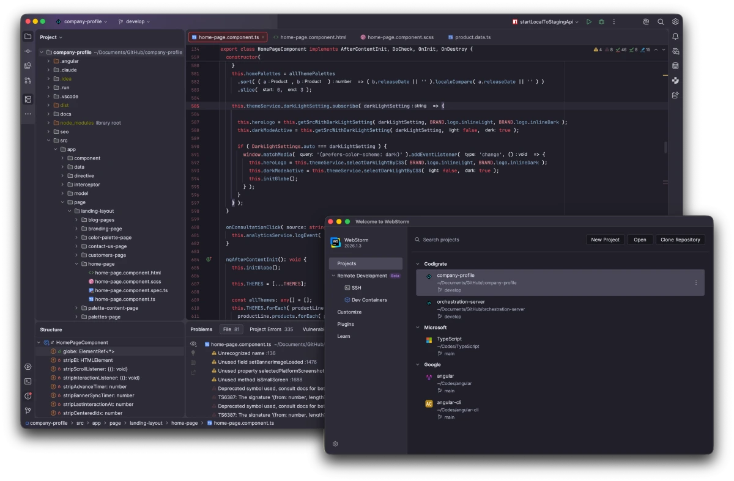Open the AI assistant swirl icon in title bar
The image size is (734, 481).
tap(646, 21)
